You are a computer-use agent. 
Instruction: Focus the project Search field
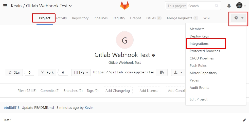[201, 6]
